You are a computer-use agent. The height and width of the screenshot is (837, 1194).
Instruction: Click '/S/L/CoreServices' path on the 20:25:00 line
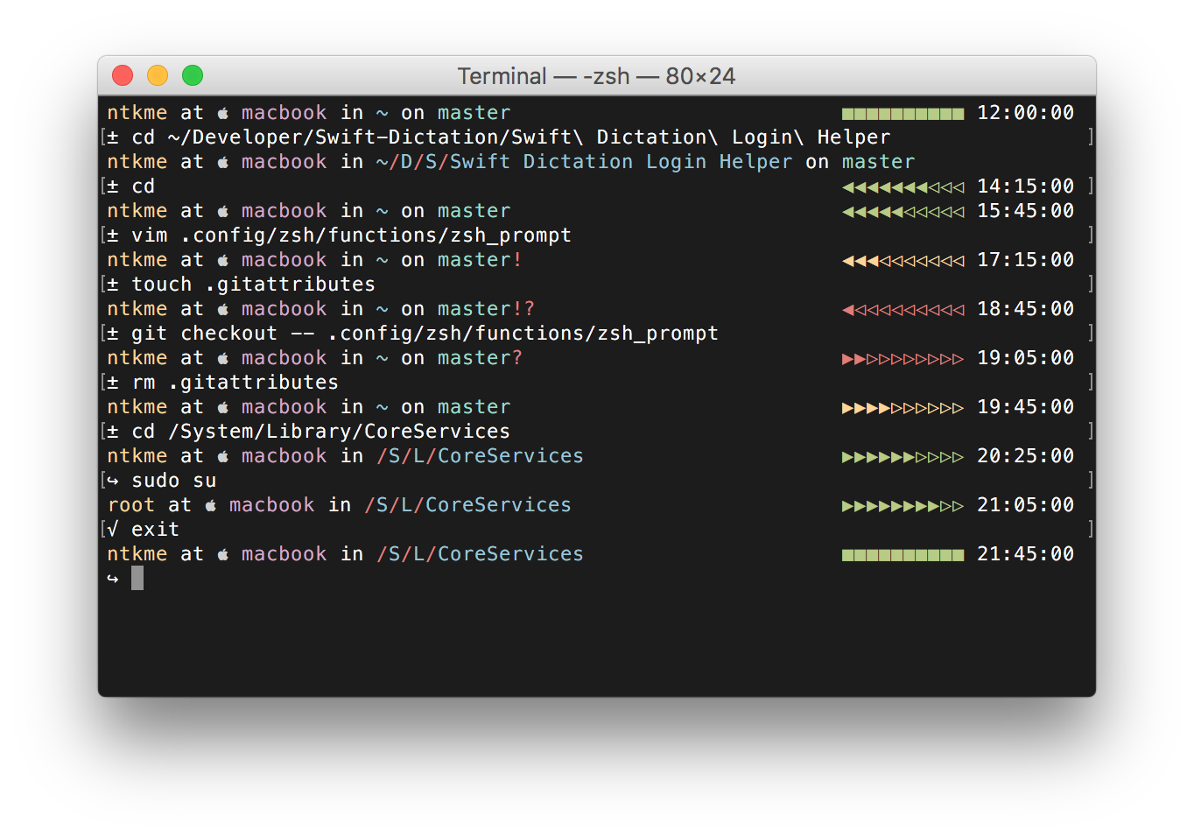click(480, 456)
